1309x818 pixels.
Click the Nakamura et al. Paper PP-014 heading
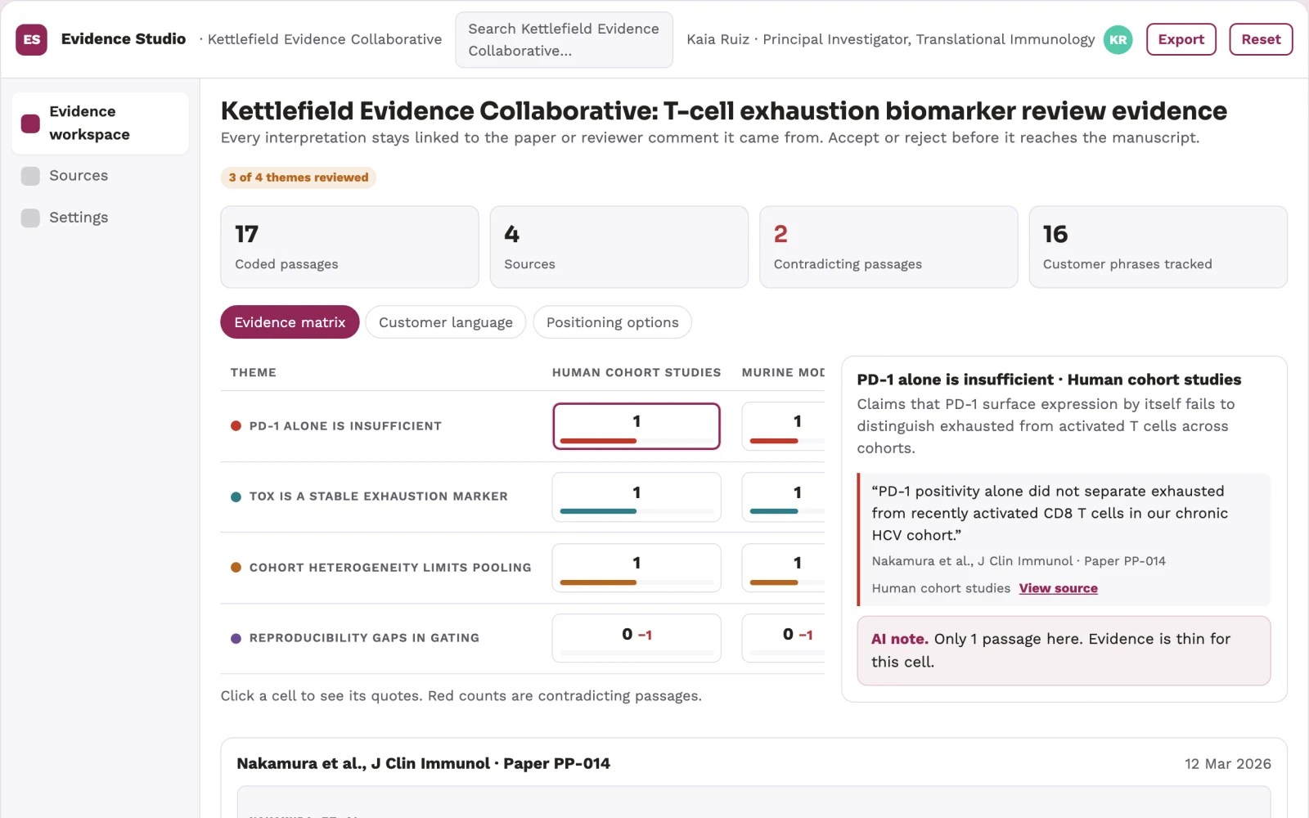point(423,763)
